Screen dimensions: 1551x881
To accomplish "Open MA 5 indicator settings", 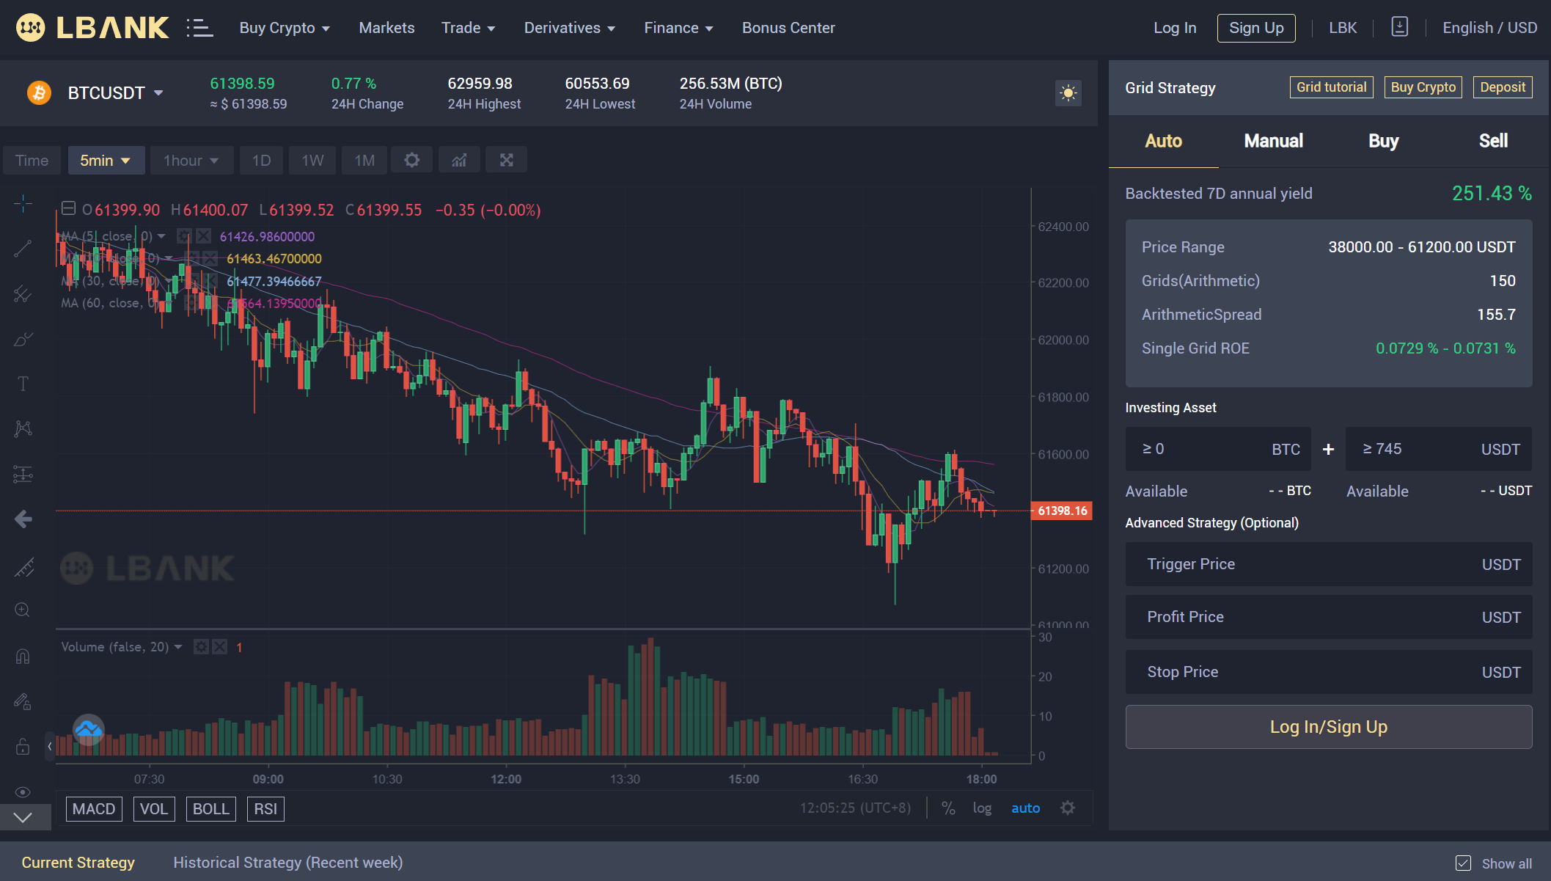I will (x=184, y=236).
